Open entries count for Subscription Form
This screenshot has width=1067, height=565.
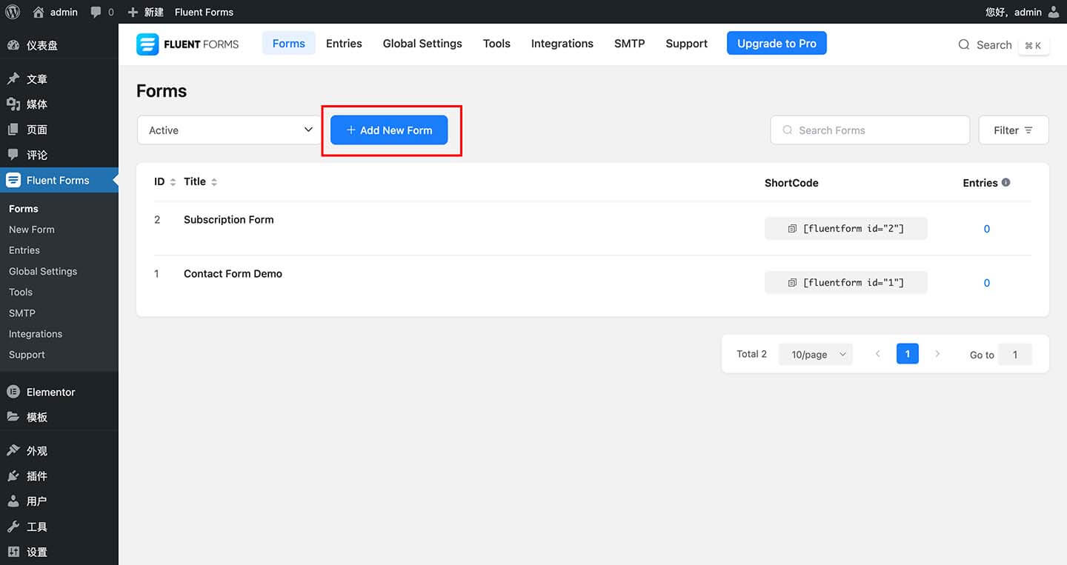click(986, 230)
